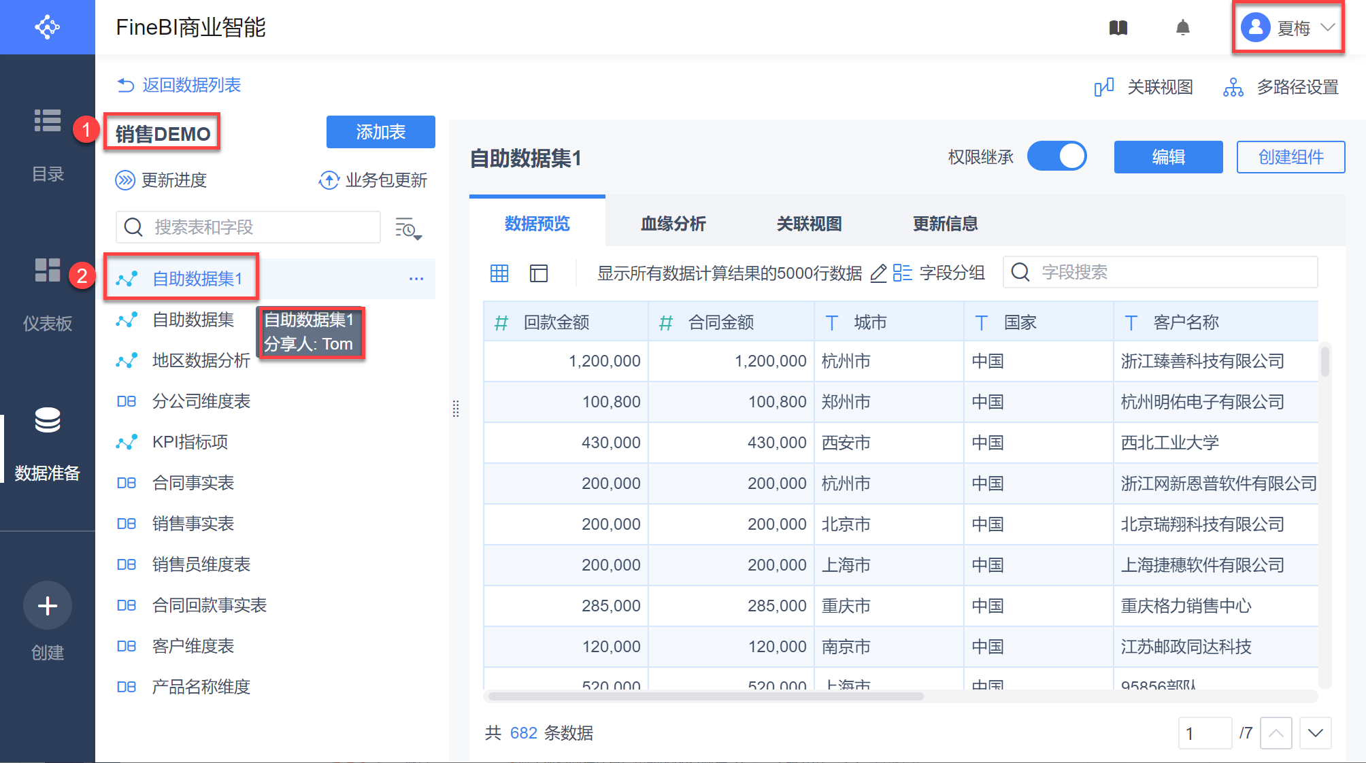Toggle the 权限继承 switch

click(1056, 157)
